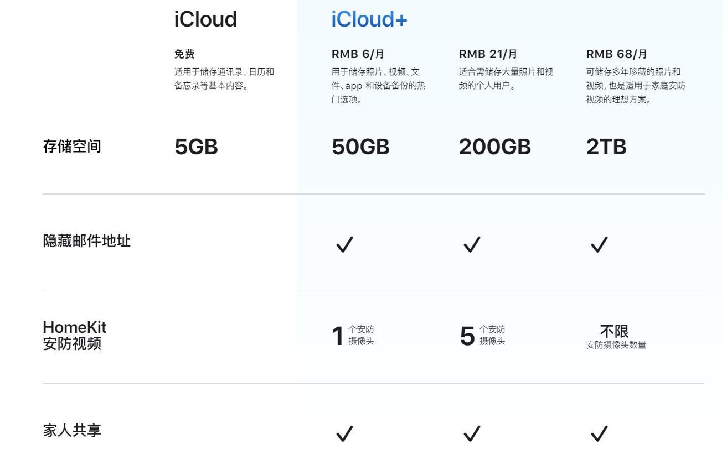Click the iCloud free plan heading

pos(205,20)
